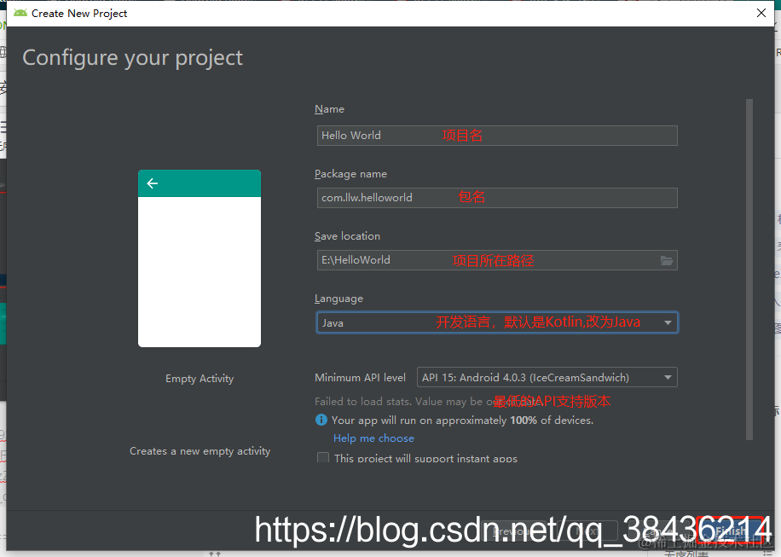
Task: Browse for save location with folder icon
Action: tap(667, 260)
